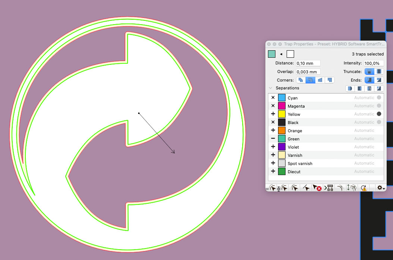Image resolution: width=393 pixels, height=260 pixels.
Task: Click the Violet separation color swatch
Action: (282, 147)
